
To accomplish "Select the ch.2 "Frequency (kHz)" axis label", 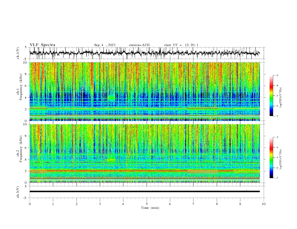I will (21, 149).
